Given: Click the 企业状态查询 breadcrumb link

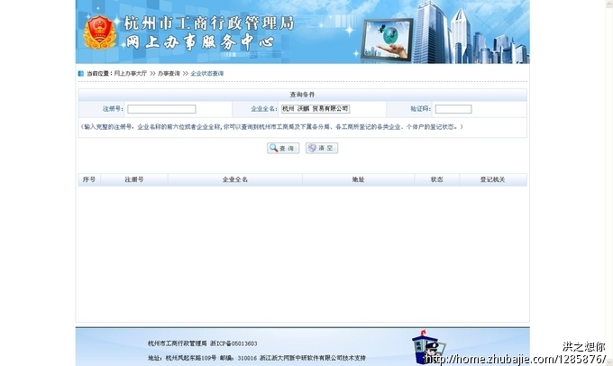Looking at the screenshot, I should 207,74.
